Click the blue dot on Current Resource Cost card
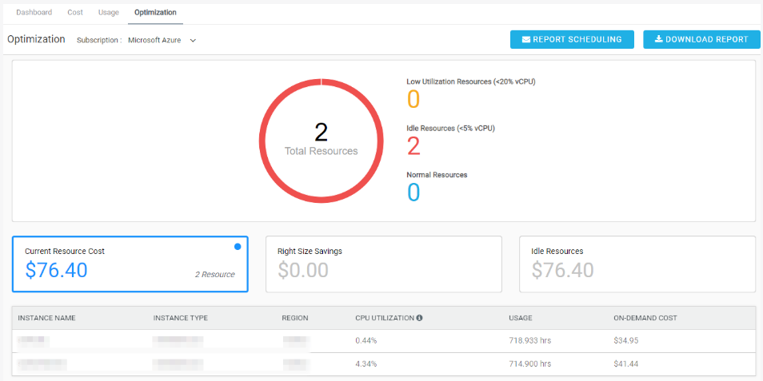Screen dimensions: 763x381 (x=238, y=247)
